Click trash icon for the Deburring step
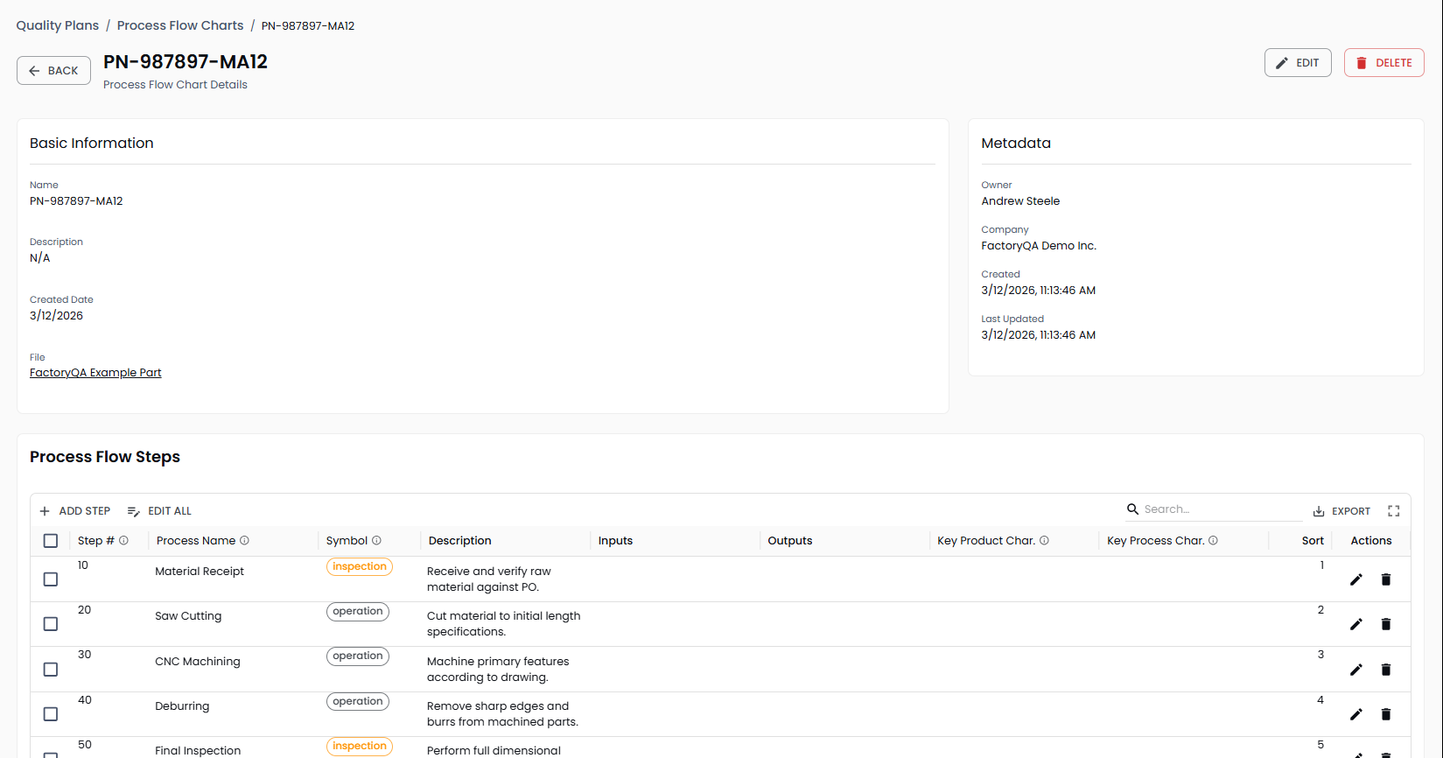This screenshot has width=1443, height=758. point(1385,714)
